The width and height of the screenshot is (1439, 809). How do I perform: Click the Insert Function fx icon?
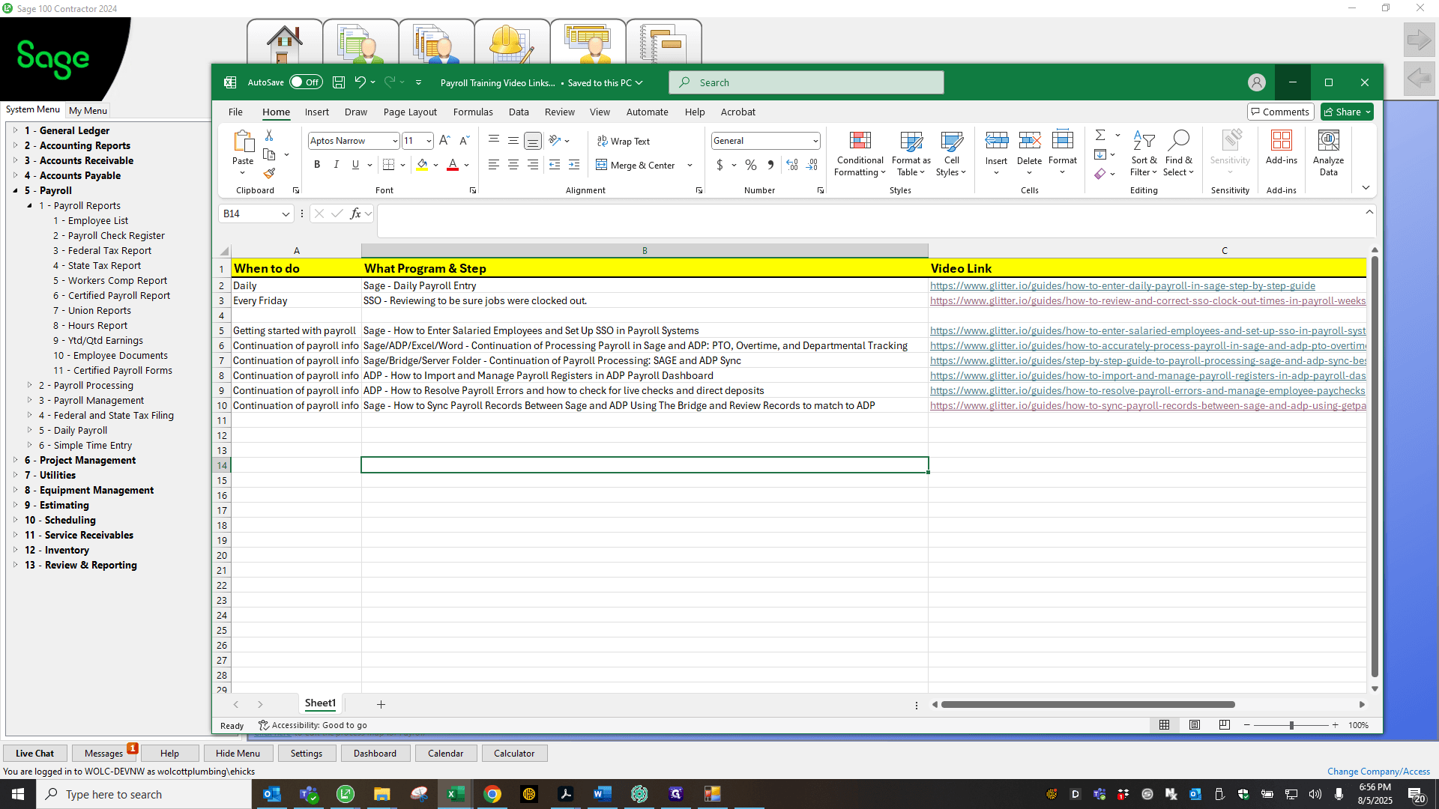(355, 214)
